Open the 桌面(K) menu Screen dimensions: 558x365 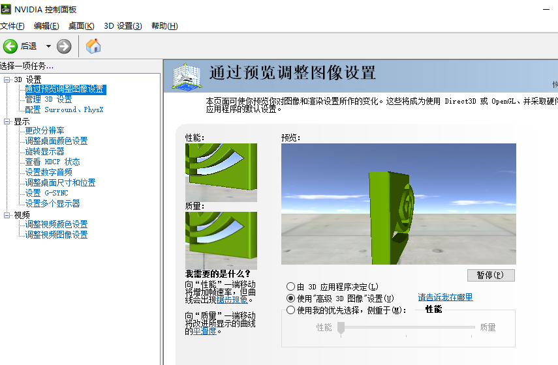tap(81, 26)
